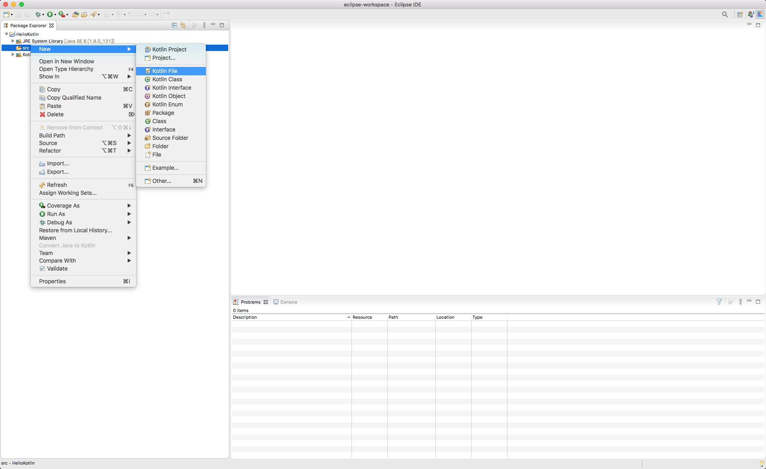Select Copy Qualified Name entry
Image resolution: width=766 pixels, height=469 pixels.
coord(83,98)
